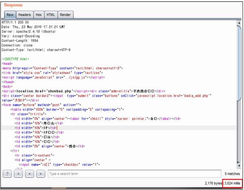Click the question mark help button
Image resolution: width=244 pixels, height=190 pixels.
[7, 173]
